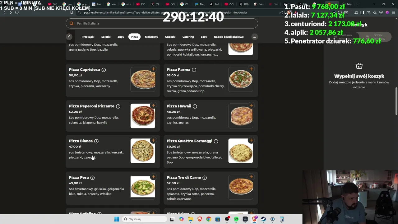The height and width of the screenshot is (224, 398).
Task: Open the Pizza Bianca photo
Action: (x=143, y=151)
